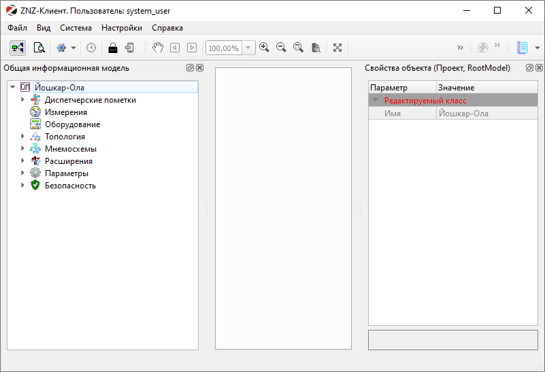Click the network connection toolbar icon
Viewport: 545px width, 372px height.
[17, 48]
